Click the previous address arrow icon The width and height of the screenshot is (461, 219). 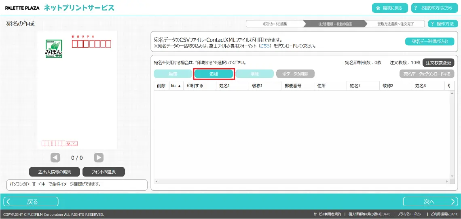coord(55,158)
